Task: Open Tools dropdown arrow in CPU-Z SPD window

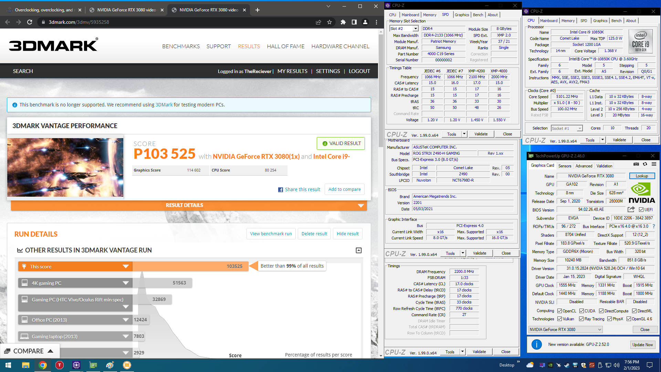Action: 464,134
